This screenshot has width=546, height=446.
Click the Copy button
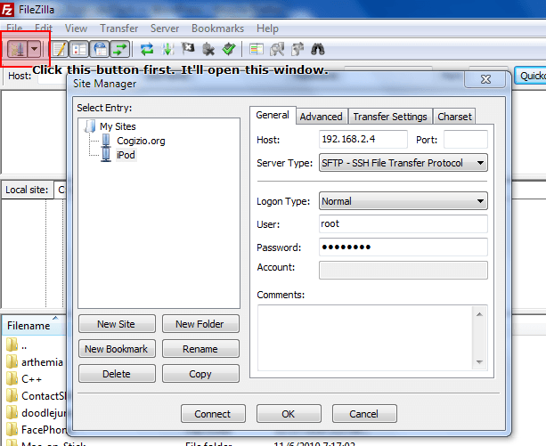pos(200,374)
